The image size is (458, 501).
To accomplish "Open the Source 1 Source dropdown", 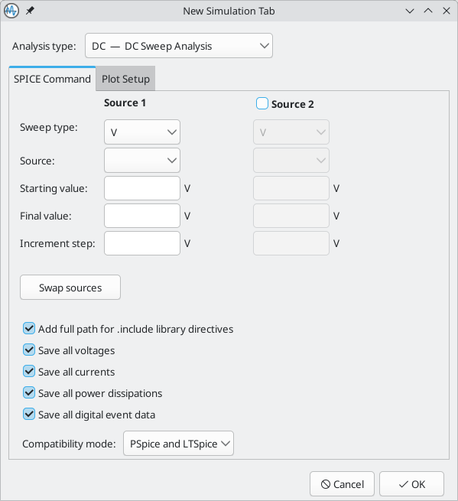I will (142, 160).
